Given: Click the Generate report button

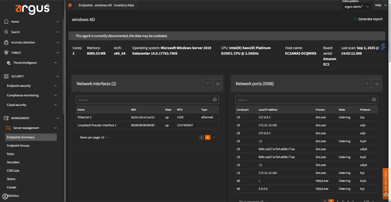Looking at the screenshot, I should [368, 19].
